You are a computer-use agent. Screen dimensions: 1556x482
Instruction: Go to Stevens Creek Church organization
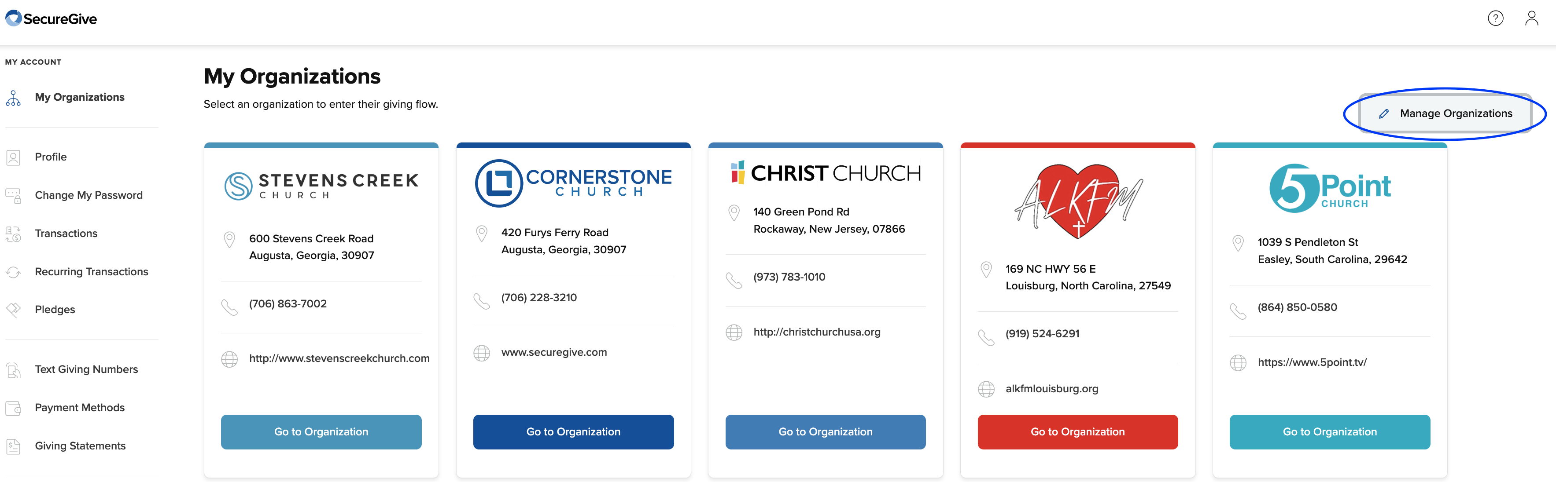[321, 432]
